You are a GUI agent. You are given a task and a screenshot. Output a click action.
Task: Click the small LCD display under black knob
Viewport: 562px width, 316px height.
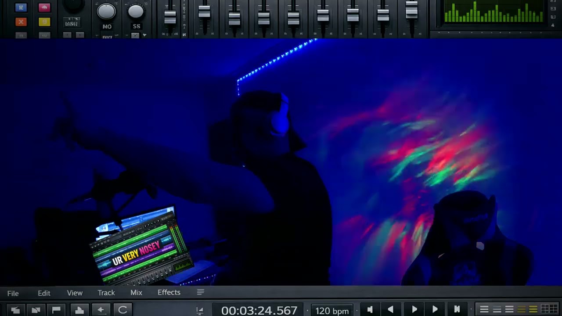[72, 22]
